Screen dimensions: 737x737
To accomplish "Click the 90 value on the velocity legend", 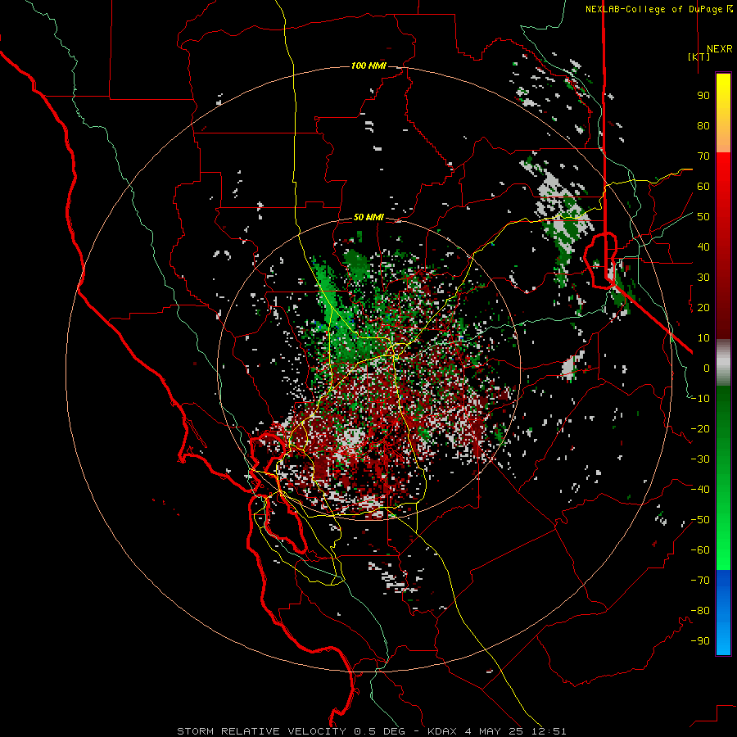I will coord(703,96).
